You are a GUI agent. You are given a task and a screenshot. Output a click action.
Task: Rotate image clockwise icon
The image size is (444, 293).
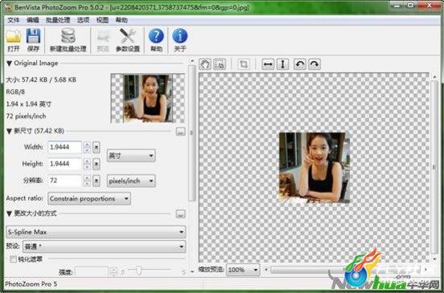point(315,64)
